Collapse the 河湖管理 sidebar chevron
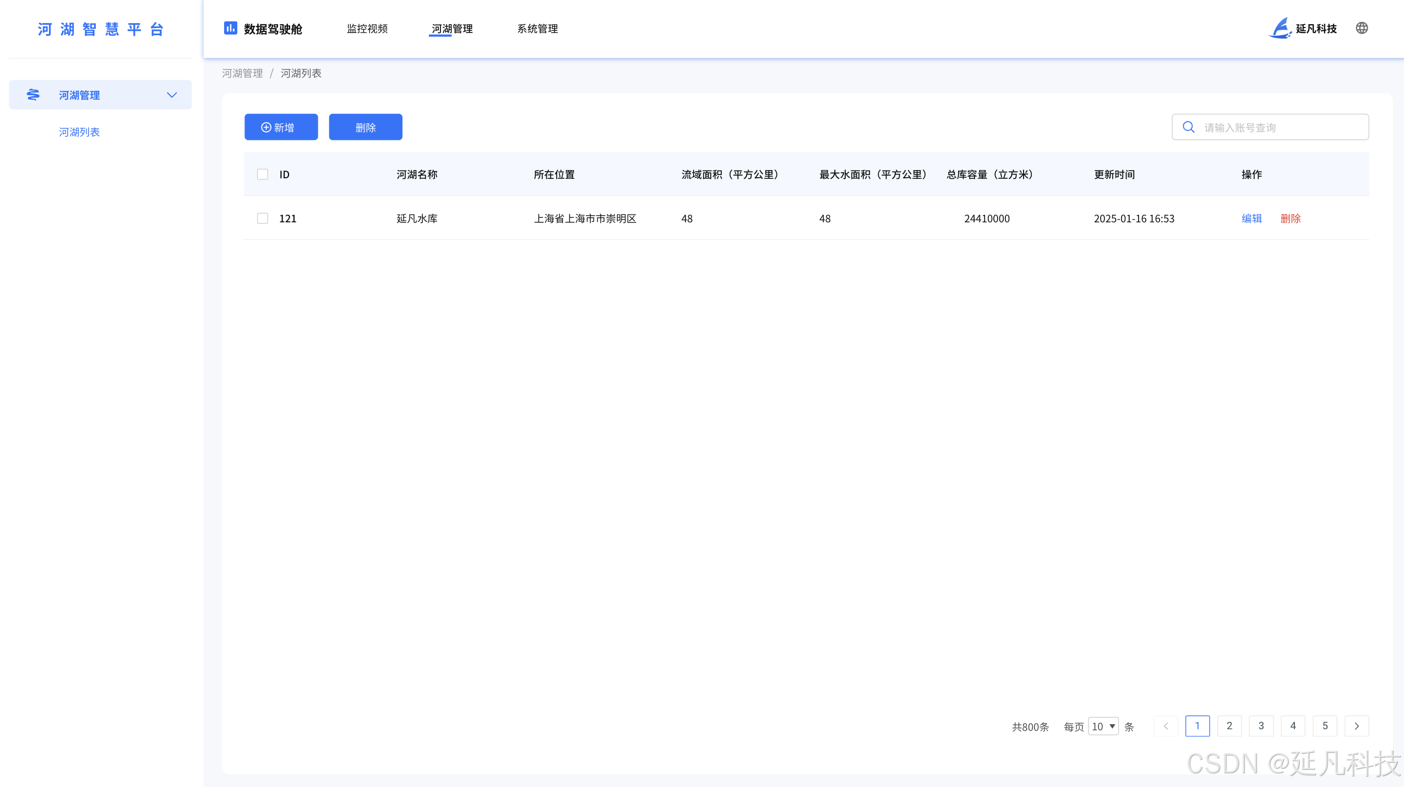 pyautogui.click(x=172, y=95)
